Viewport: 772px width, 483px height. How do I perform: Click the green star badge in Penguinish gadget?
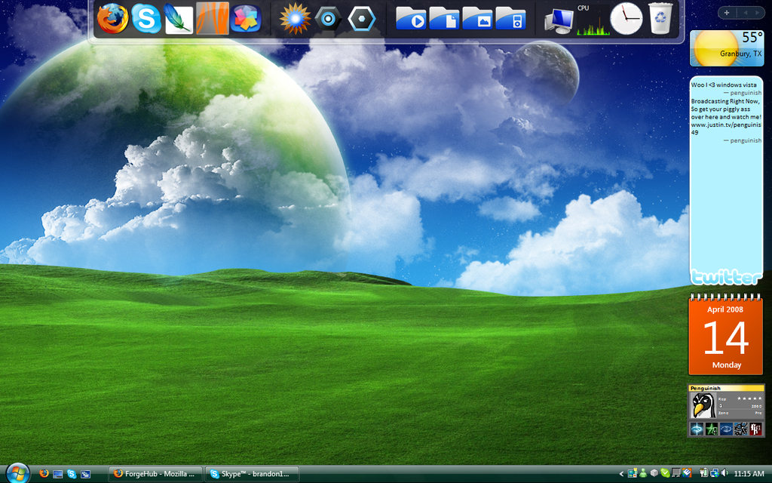[712, 429]
